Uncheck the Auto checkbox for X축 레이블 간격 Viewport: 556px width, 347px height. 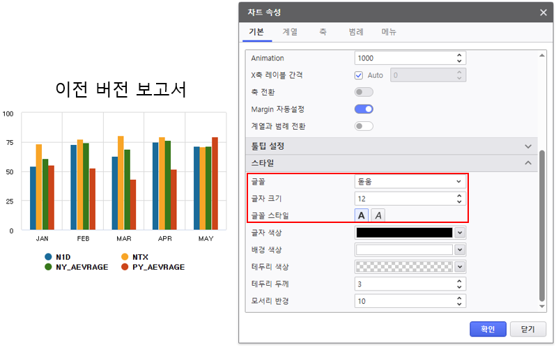click(x=359, y=75)
